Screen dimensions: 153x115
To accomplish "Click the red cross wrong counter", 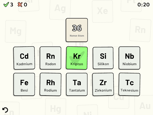I will (22, 4).
